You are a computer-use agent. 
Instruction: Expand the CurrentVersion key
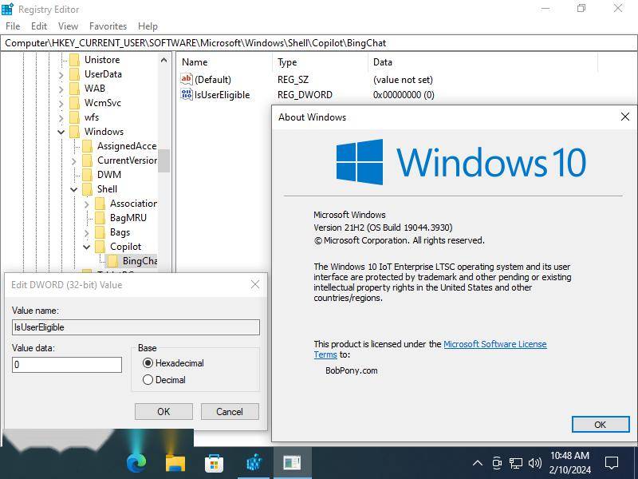pyautogui.click(x=73, y=161)
